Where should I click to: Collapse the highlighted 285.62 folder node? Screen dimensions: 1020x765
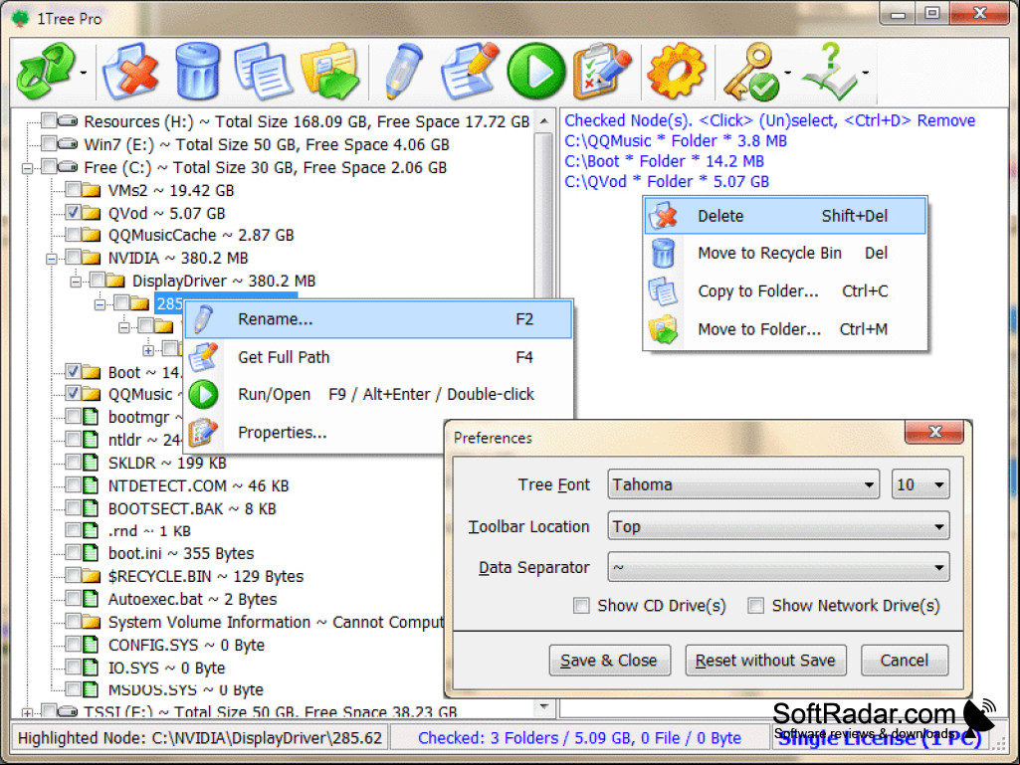100,304
